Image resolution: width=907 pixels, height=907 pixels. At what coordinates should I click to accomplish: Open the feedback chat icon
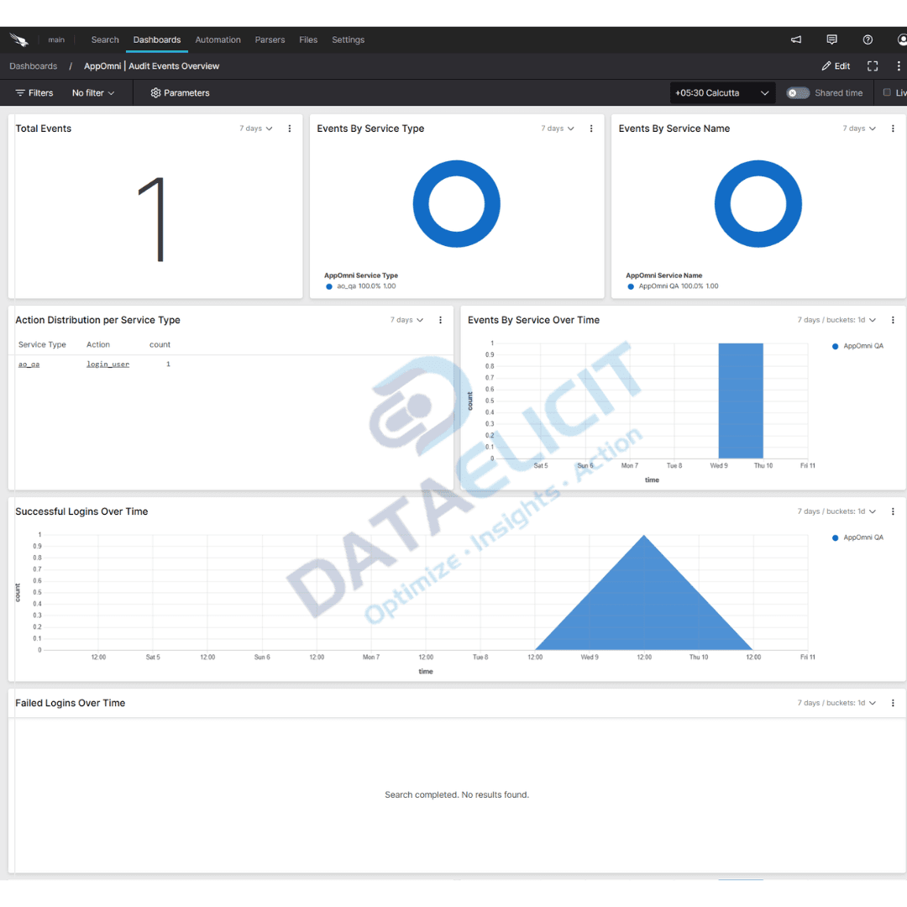[x=831, y=39]
